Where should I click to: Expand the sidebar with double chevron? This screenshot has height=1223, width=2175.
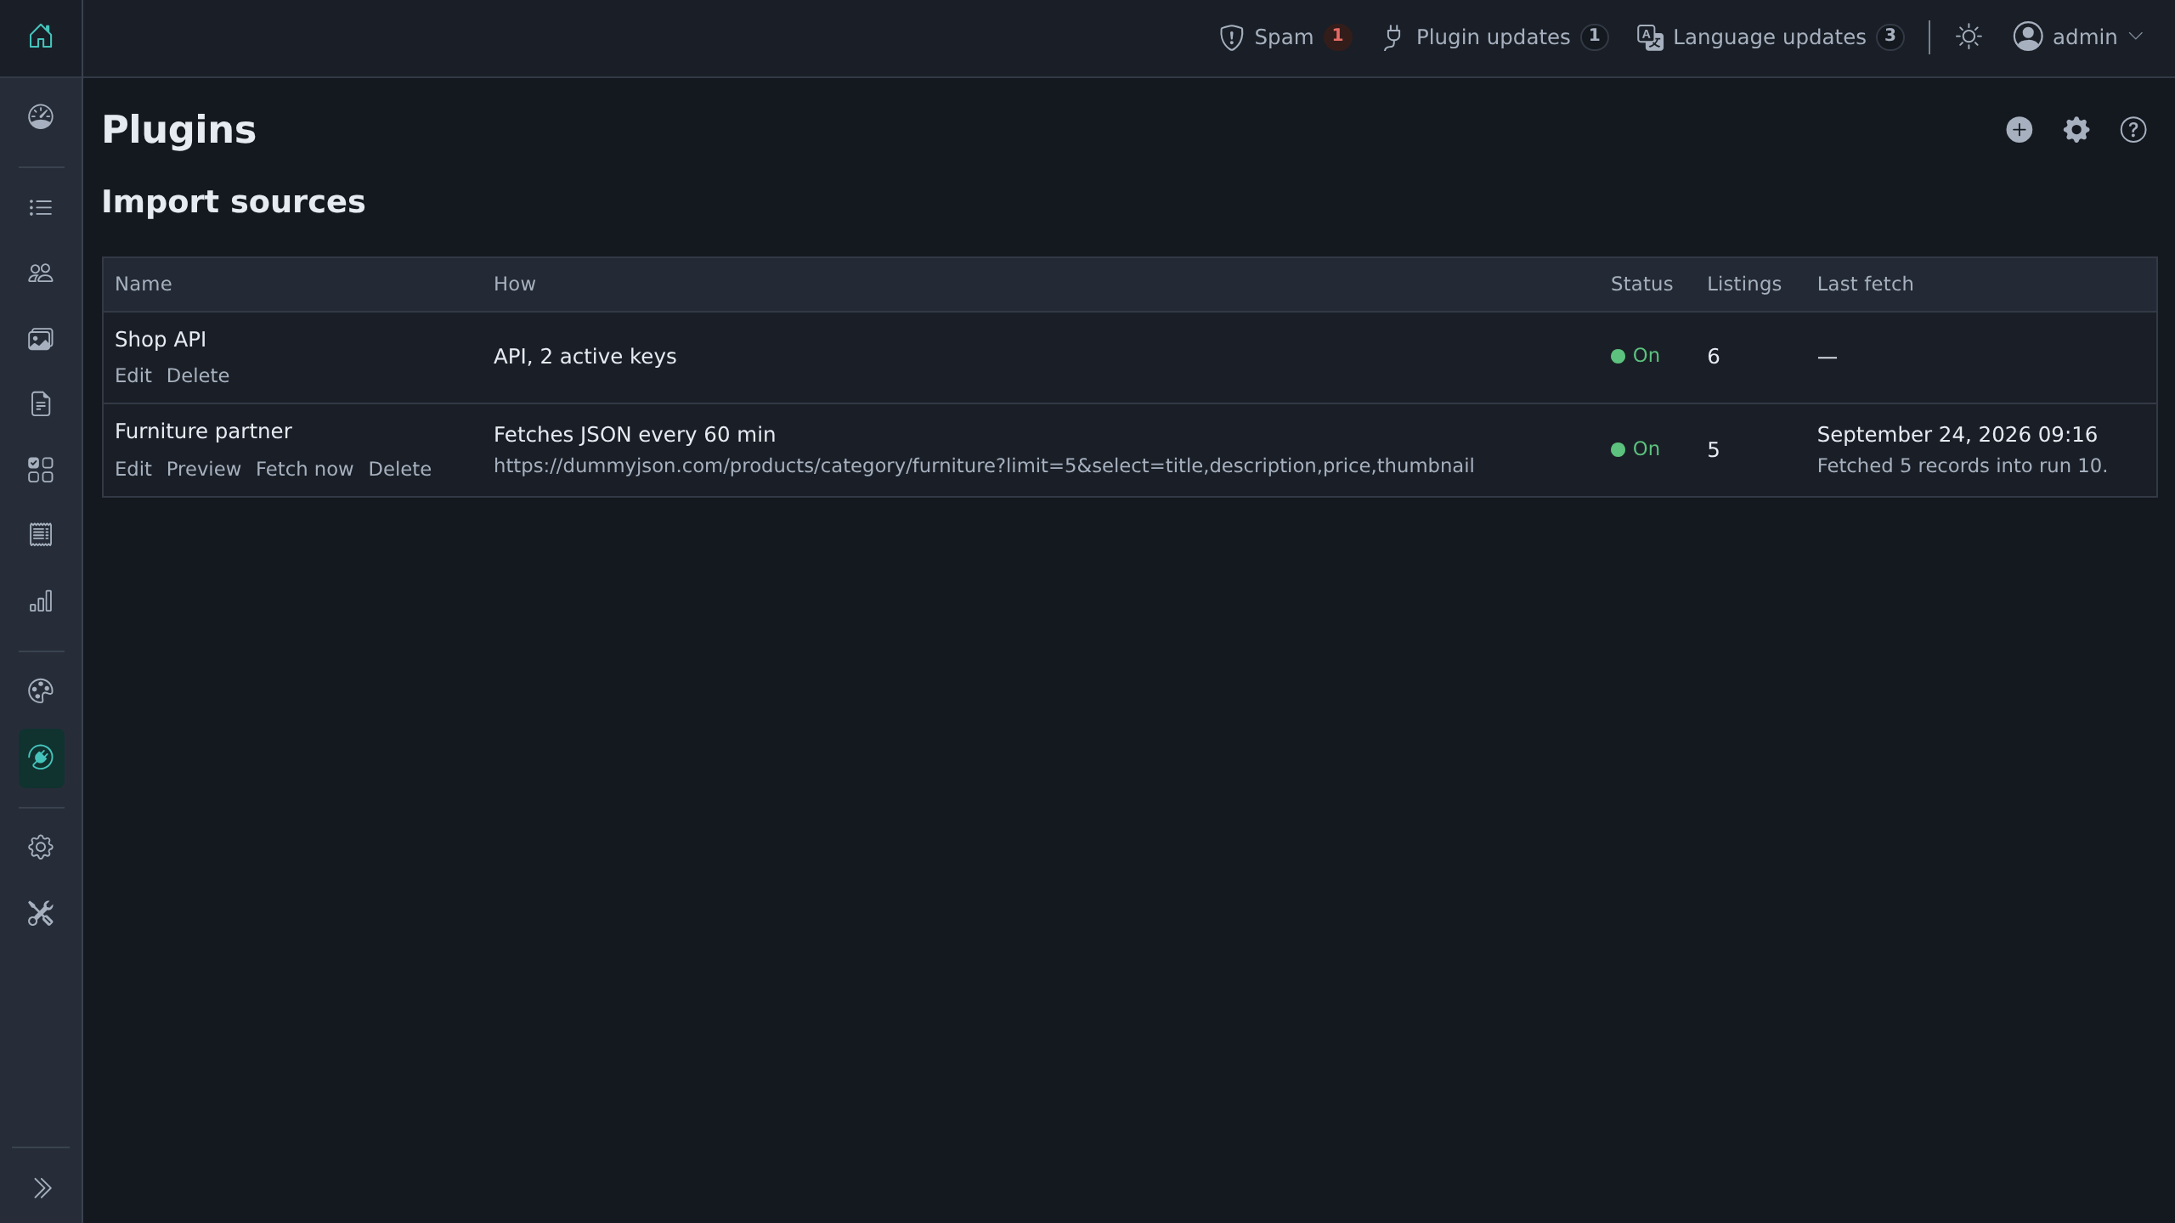click(42, 1187)
